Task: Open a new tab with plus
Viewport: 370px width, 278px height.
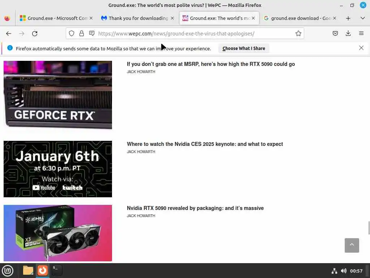Action: click(348, 18)
